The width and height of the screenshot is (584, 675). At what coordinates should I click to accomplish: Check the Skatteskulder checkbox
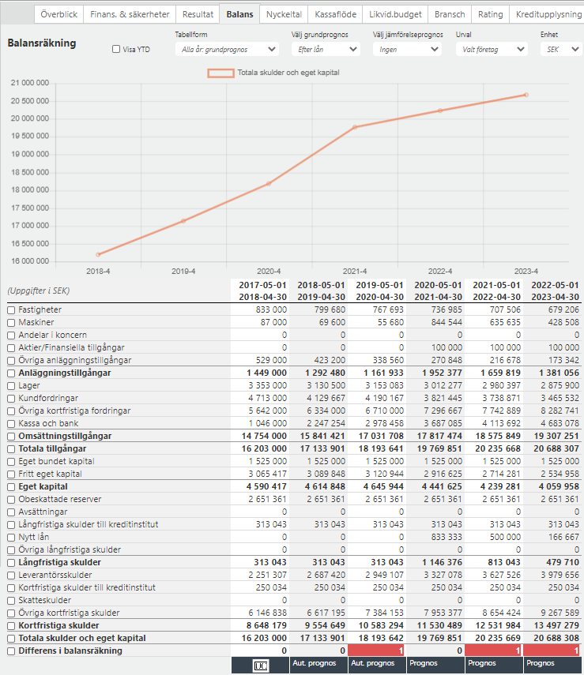(x=11, y=601)
